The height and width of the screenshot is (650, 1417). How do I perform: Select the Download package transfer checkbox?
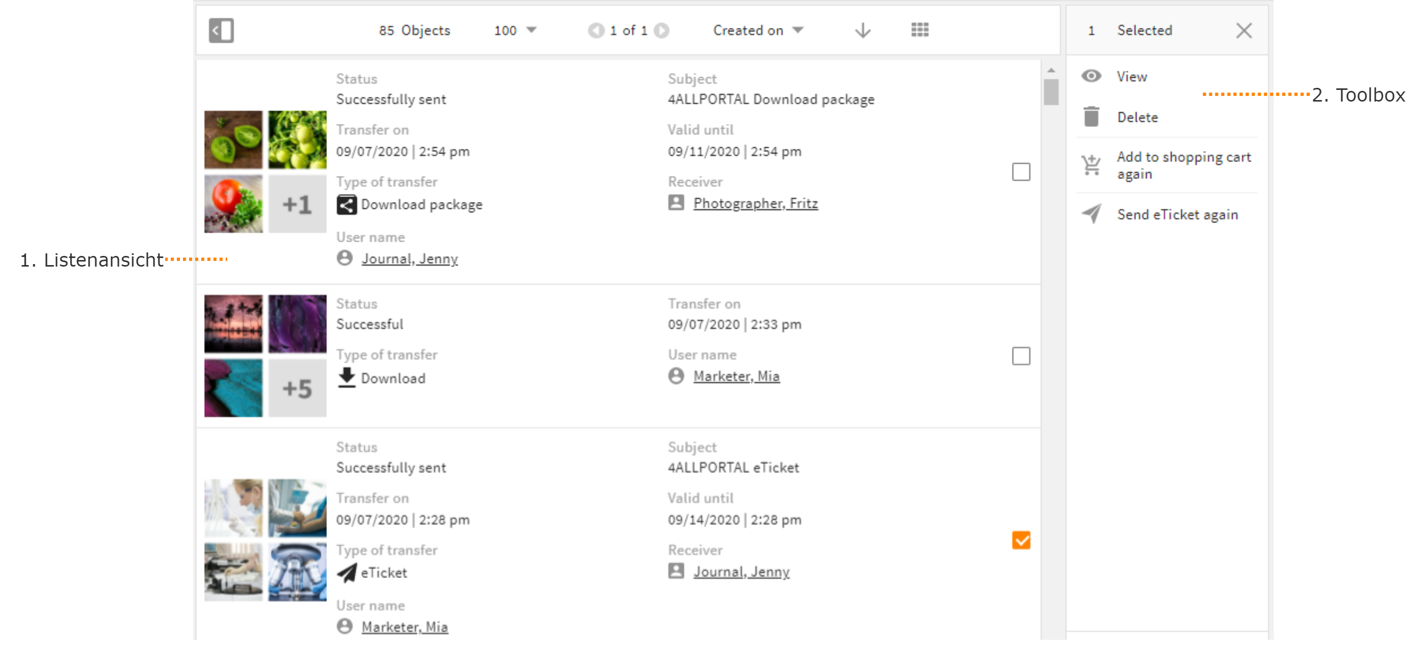click(x=1021, y=172)
